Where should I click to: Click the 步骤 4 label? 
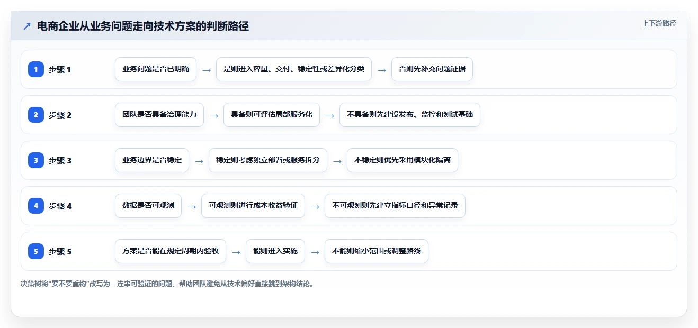60,206
